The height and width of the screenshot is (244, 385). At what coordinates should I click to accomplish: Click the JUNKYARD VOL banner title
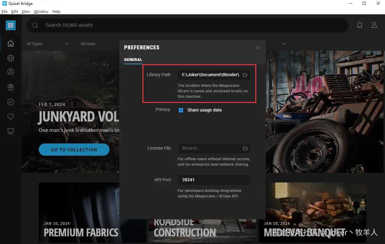click(x=79, y=117)
